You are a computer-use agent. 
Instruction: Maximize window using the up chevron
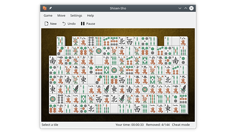pos(185,8)
